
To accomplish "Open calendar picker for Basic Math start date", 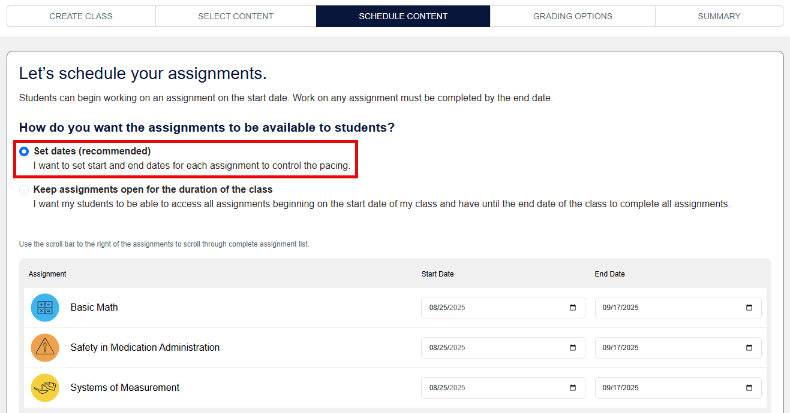I will [573, 308].
